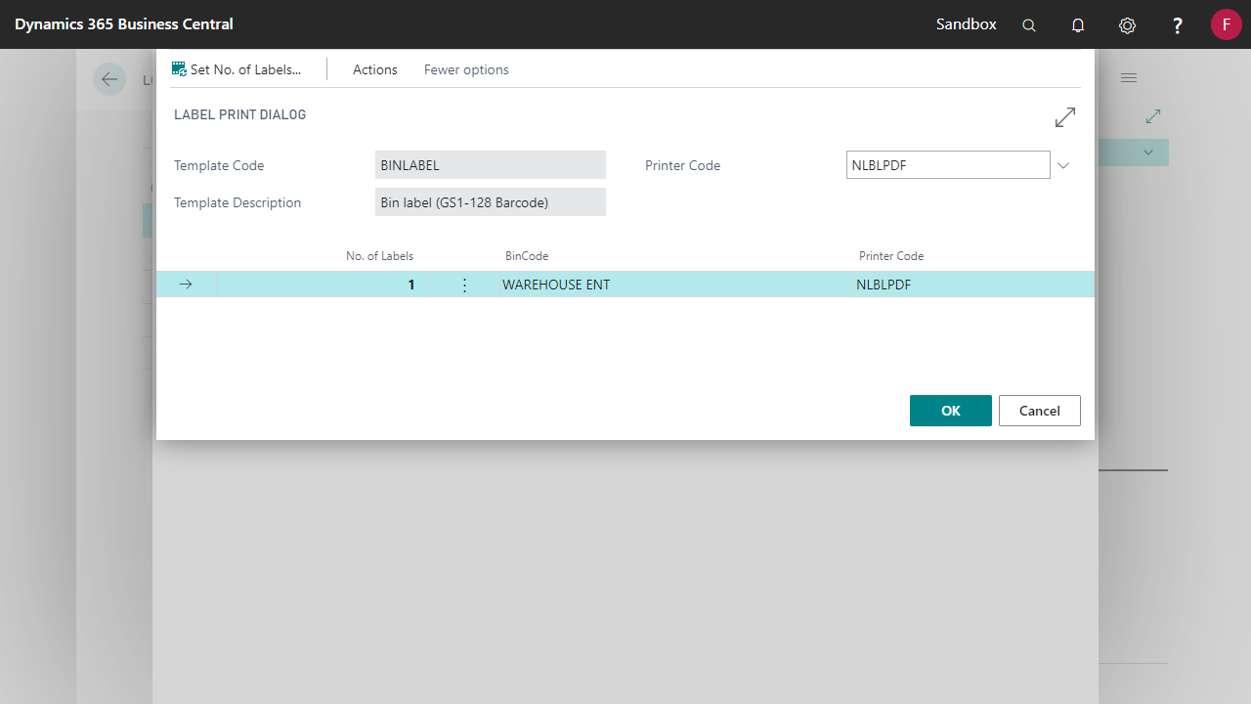Open the hamburger menu in background page
Viewport: 1251px width, 704px height.
pyautogui.click(x=1129, y=77)
